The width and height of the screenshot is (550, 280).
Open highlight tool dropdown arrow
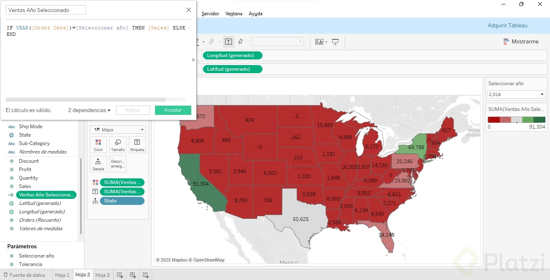point(203,42)
